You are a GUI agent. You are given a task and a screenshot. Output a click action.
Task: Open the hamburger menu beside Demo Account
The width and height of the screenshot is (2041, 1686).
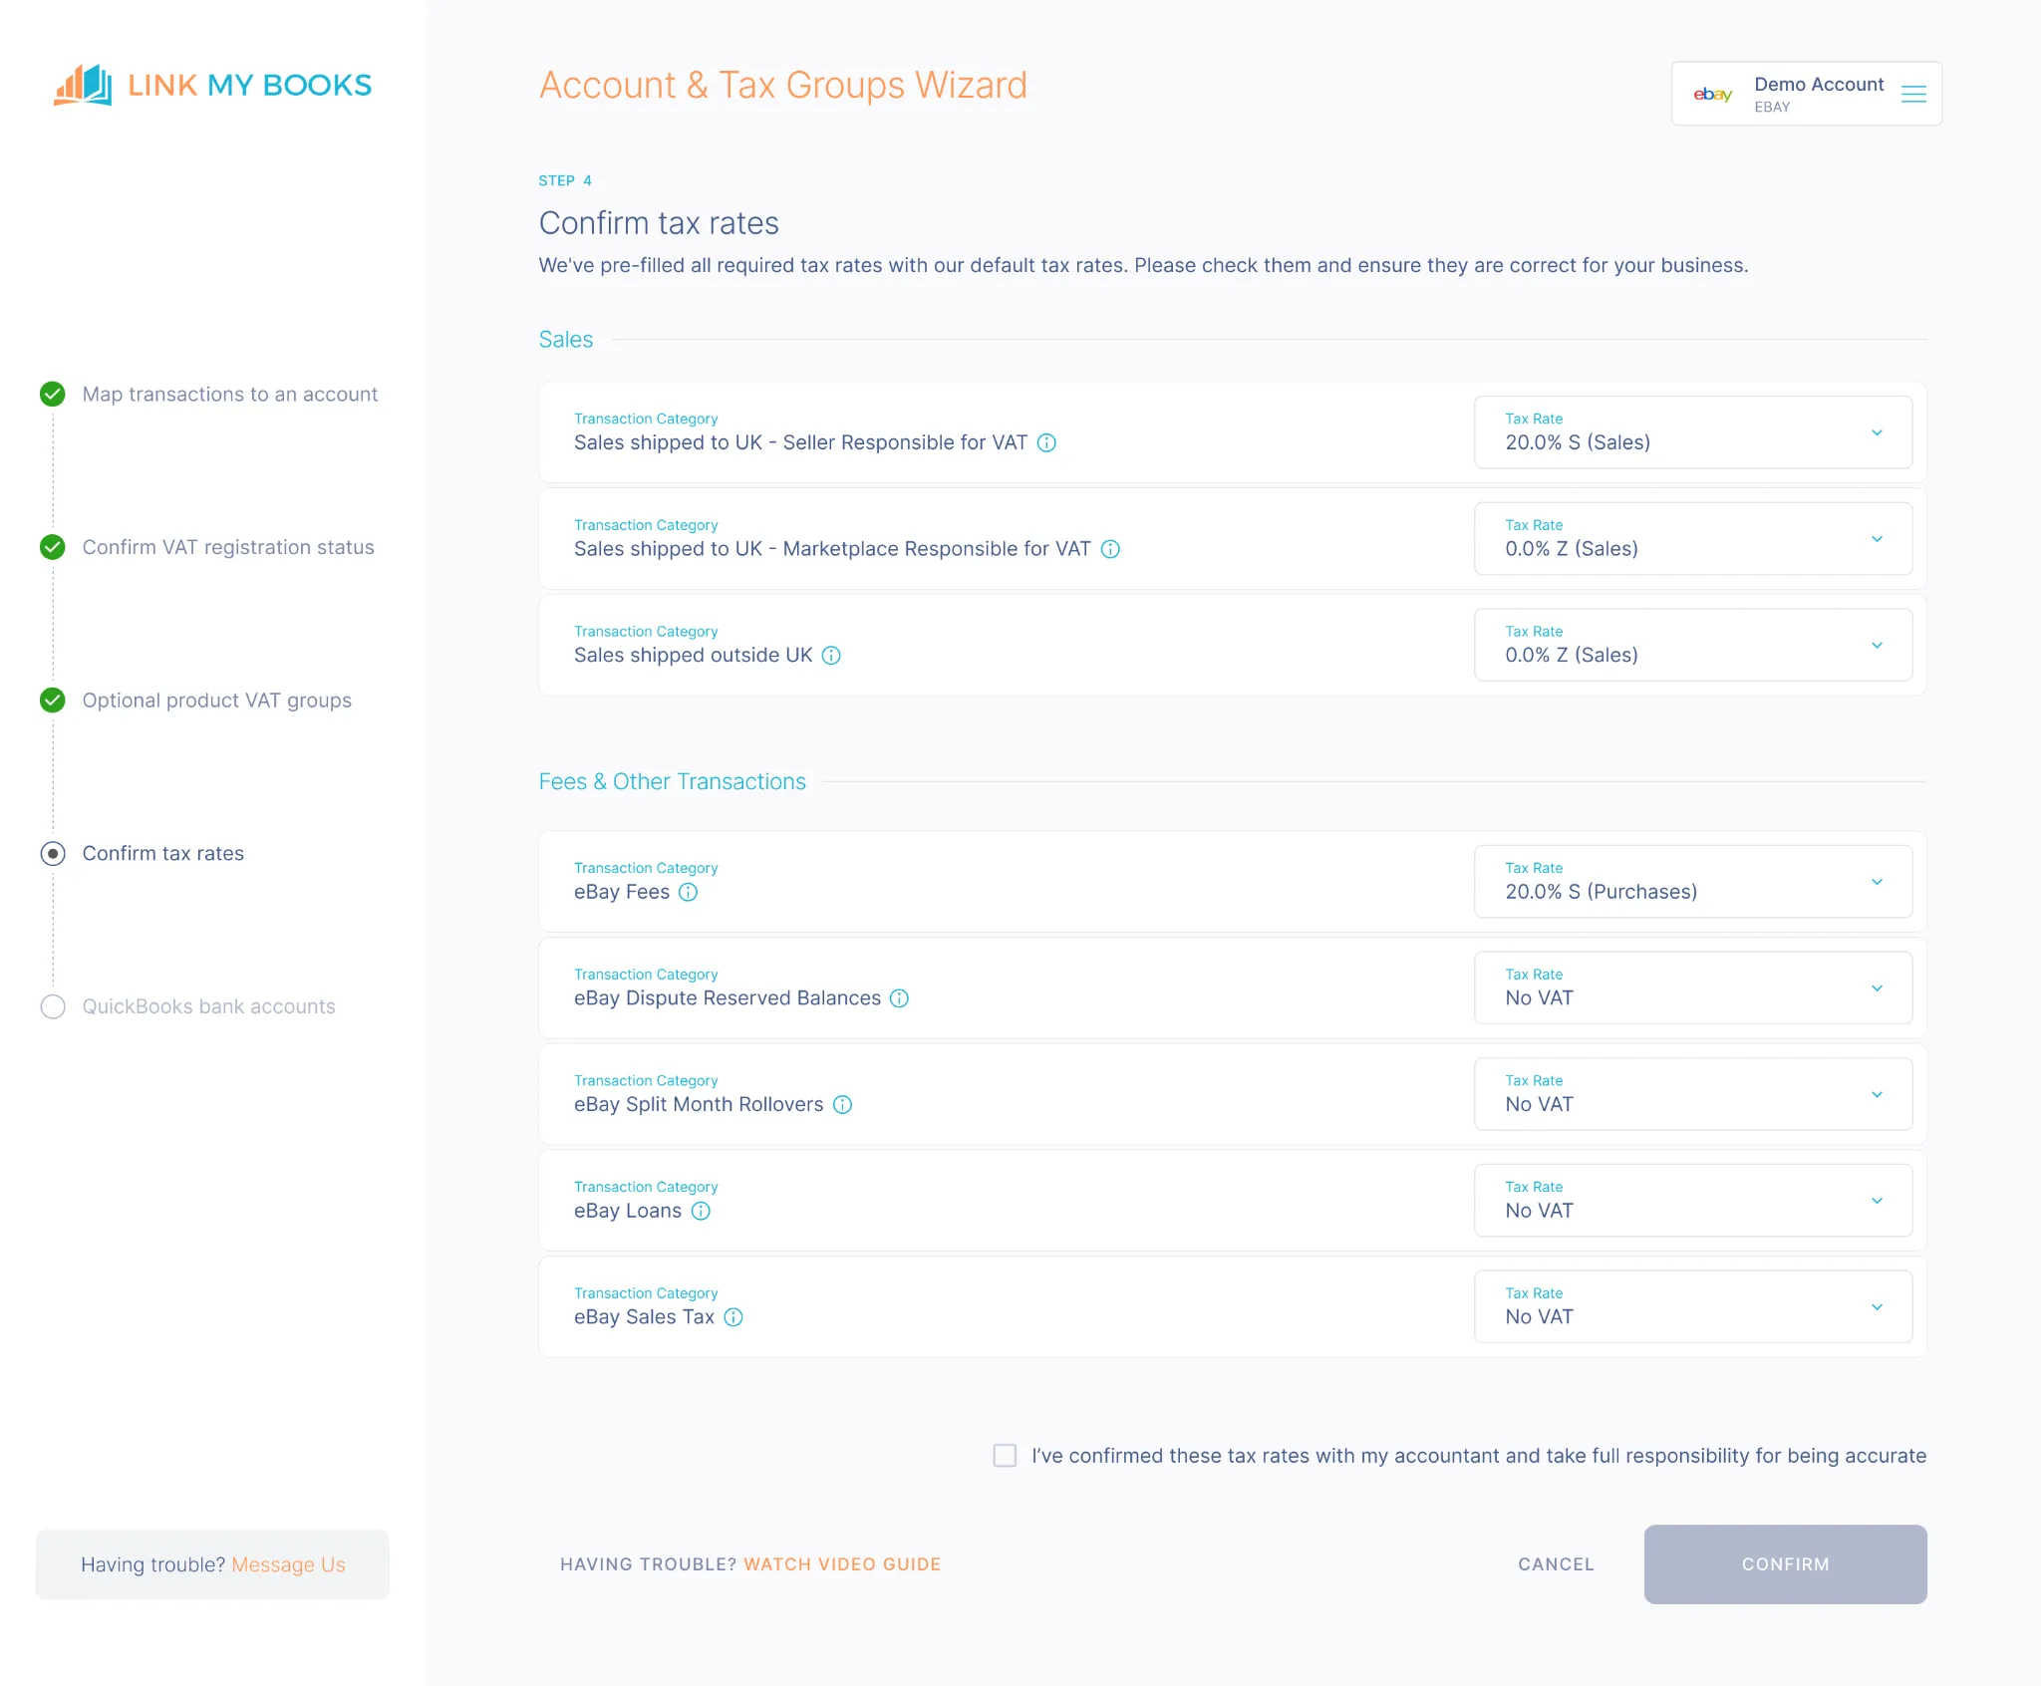tap(1913, 94)
